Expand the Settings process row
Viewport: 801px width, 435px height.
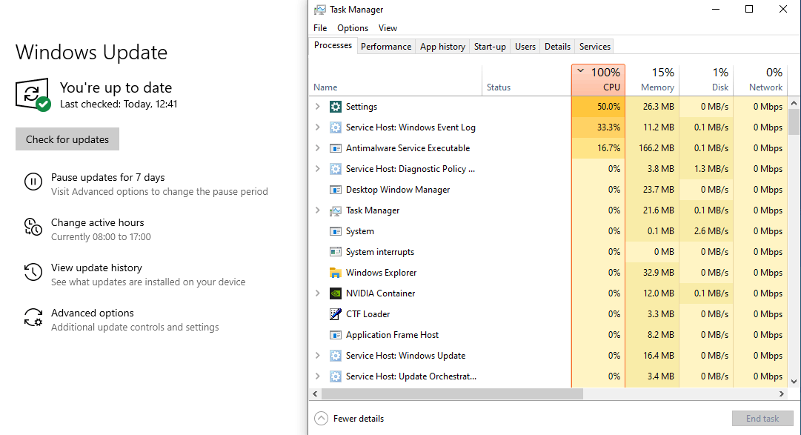[x=317, y=106]
